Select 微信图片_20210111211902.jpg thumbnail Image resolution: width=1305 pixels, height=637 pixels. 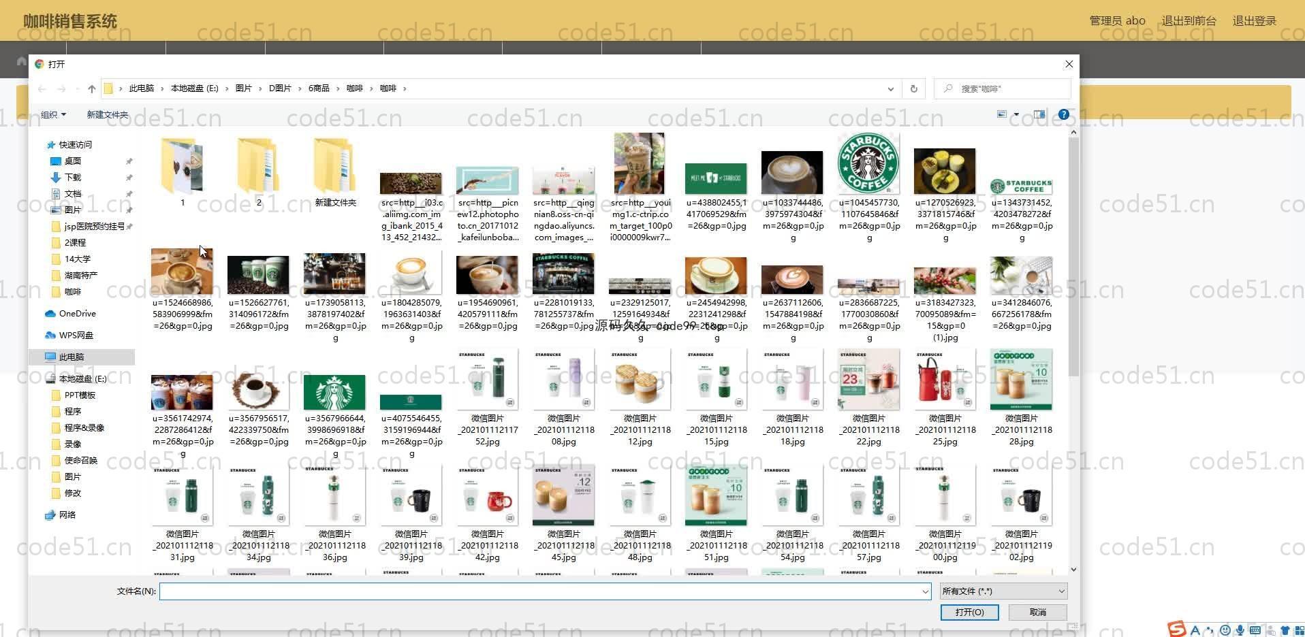pos(1021,495)
